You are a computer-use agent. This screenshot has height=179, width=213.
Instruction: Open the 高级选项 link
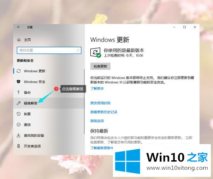[97, 121]
